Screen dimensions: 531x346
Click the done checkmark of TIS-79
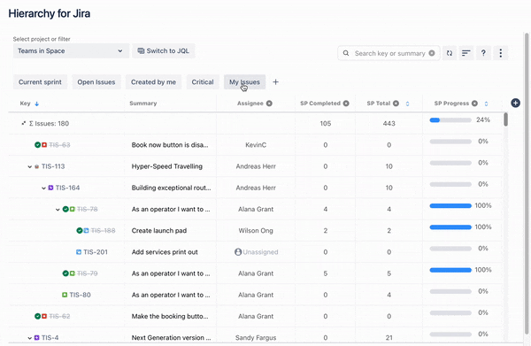click(65, 273)
